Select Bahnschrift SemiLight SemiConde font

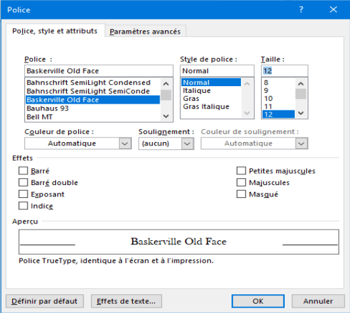point(93,91)
